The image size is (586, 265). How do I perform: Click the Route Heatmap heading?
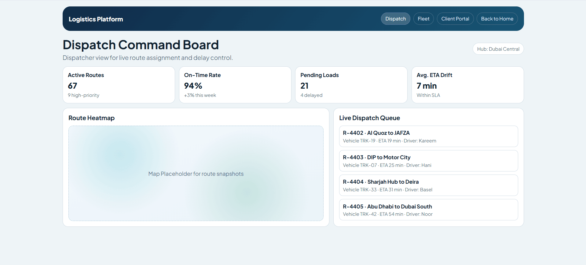[91, 118]
